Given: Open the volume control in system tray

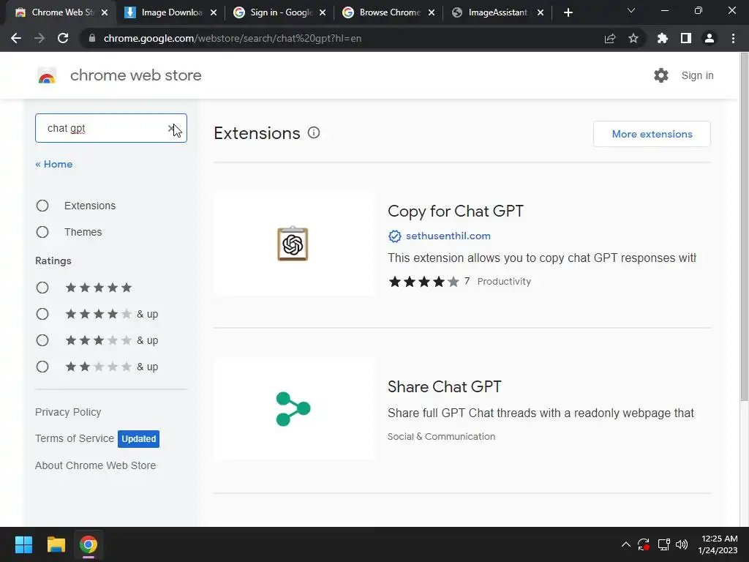Looking at the screenshot, I should pyautogui.click(x=682, y=544).
